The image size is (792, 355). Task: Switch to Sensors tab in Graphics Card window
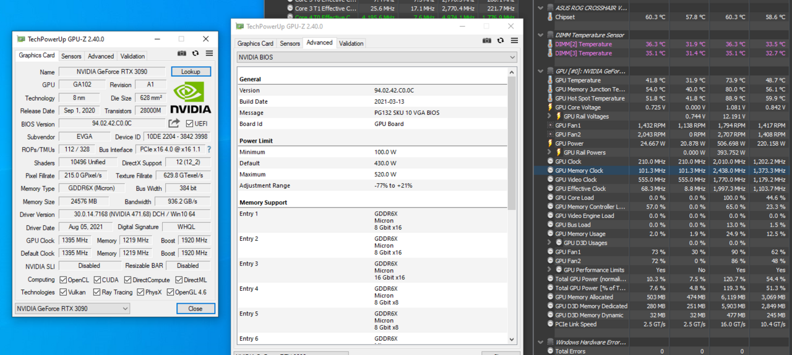coord(71,56)
